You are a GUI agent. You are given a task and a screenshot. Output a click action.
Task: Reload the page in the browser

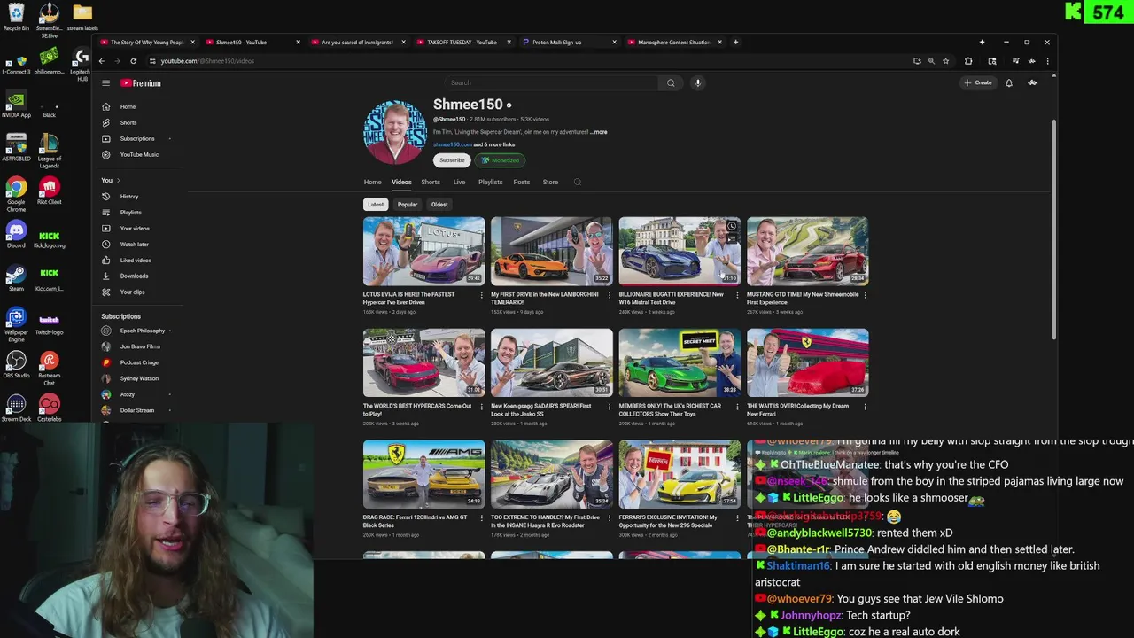(133, 61)
